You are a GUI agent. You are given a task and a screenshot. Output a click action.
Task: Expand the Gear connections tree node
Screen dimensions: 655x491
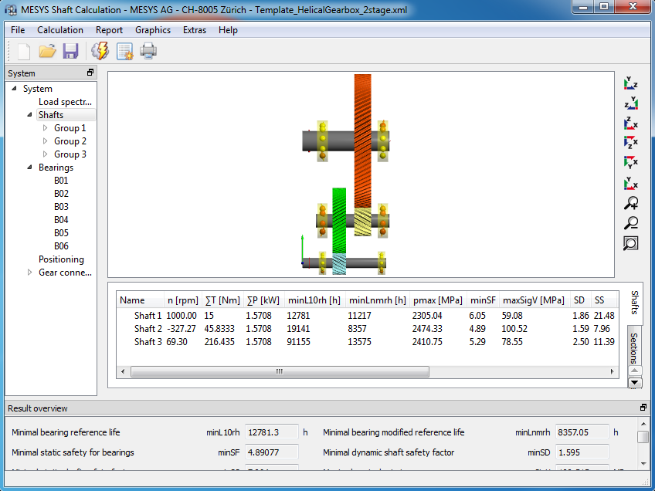[30, 273]
